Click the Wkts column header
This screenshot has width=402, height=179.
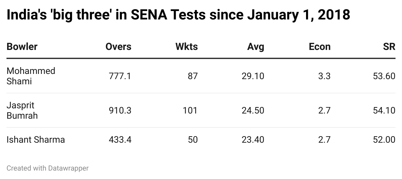(186, 47)
